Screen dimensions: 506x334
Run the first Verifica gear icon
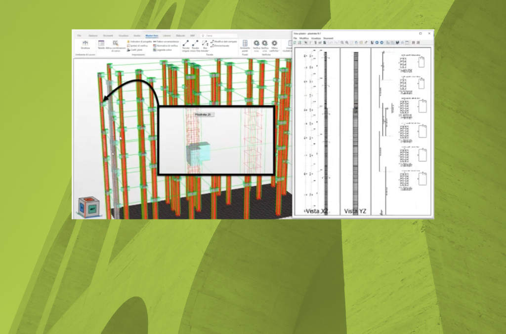256,43
